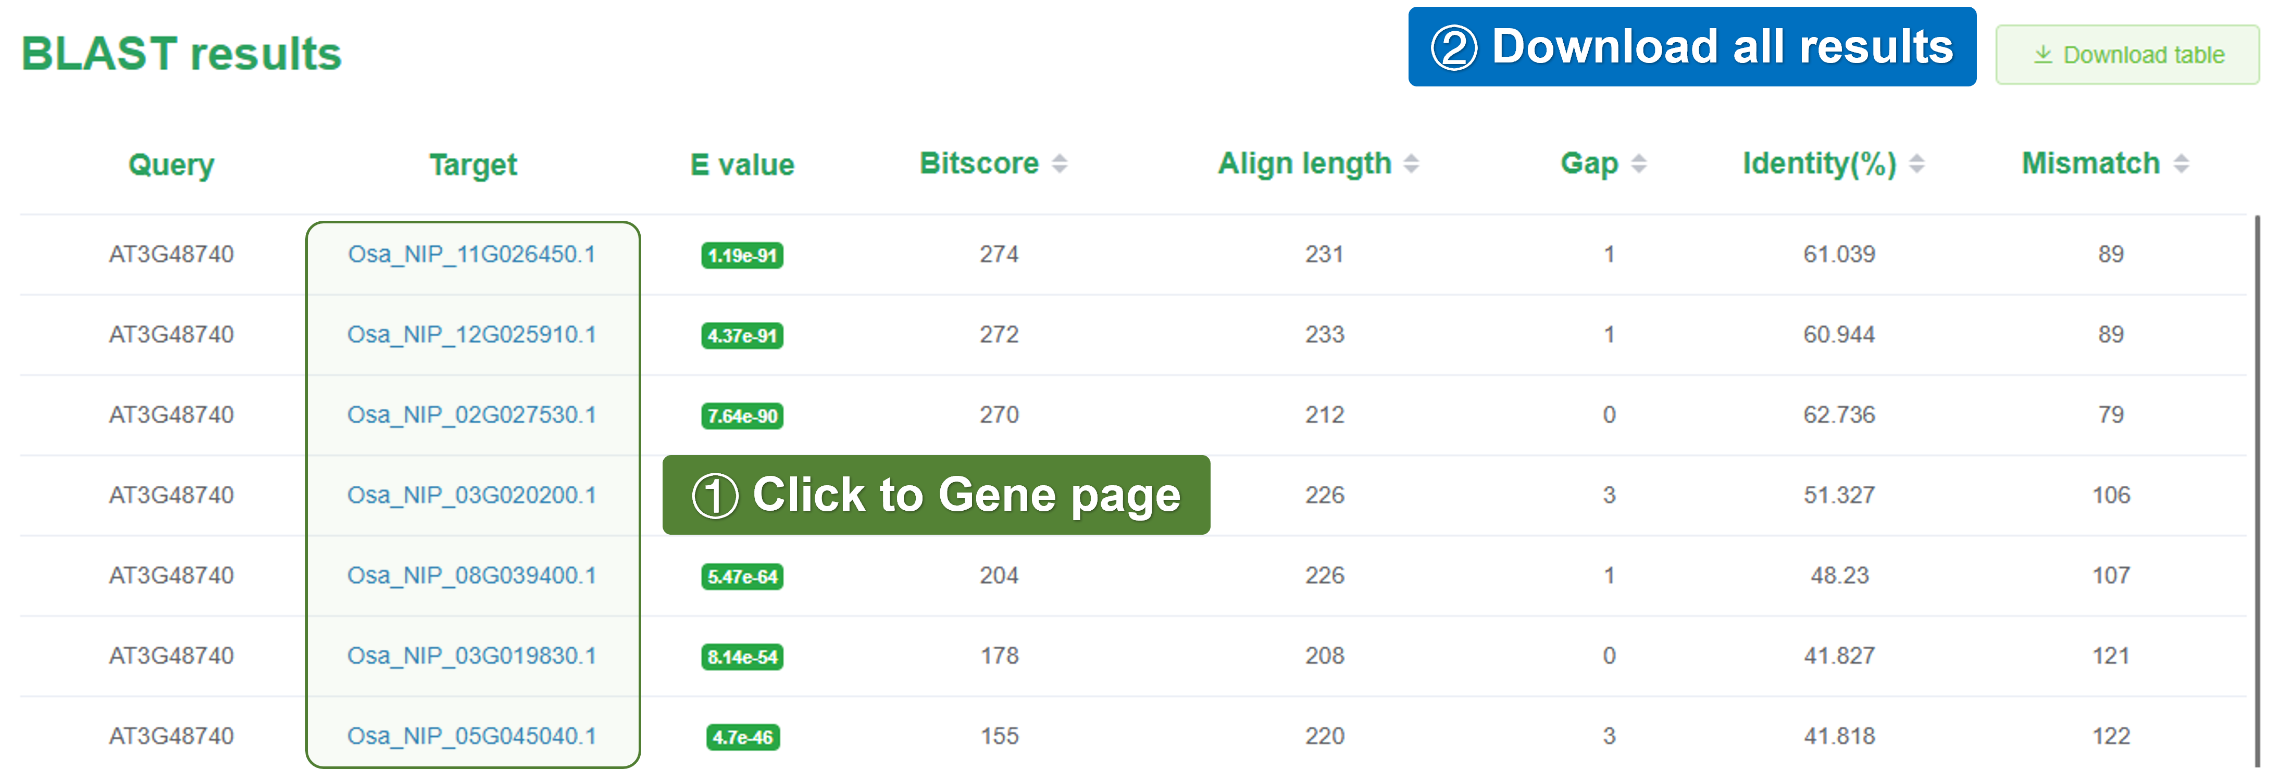Image resolution: width=2292 pixels, height=769 pixels.
Task: Sort by Align length column arrows
Action: 1411,163
